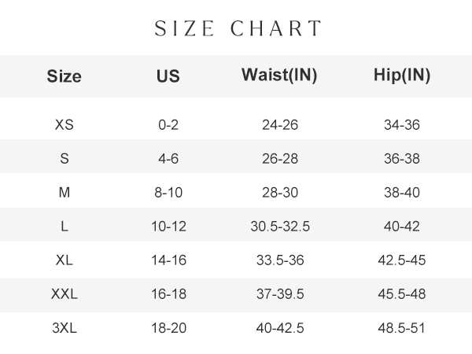The image size is (472, 354).
Task: Select waist value 33.5-36
Action: (280, 260)
